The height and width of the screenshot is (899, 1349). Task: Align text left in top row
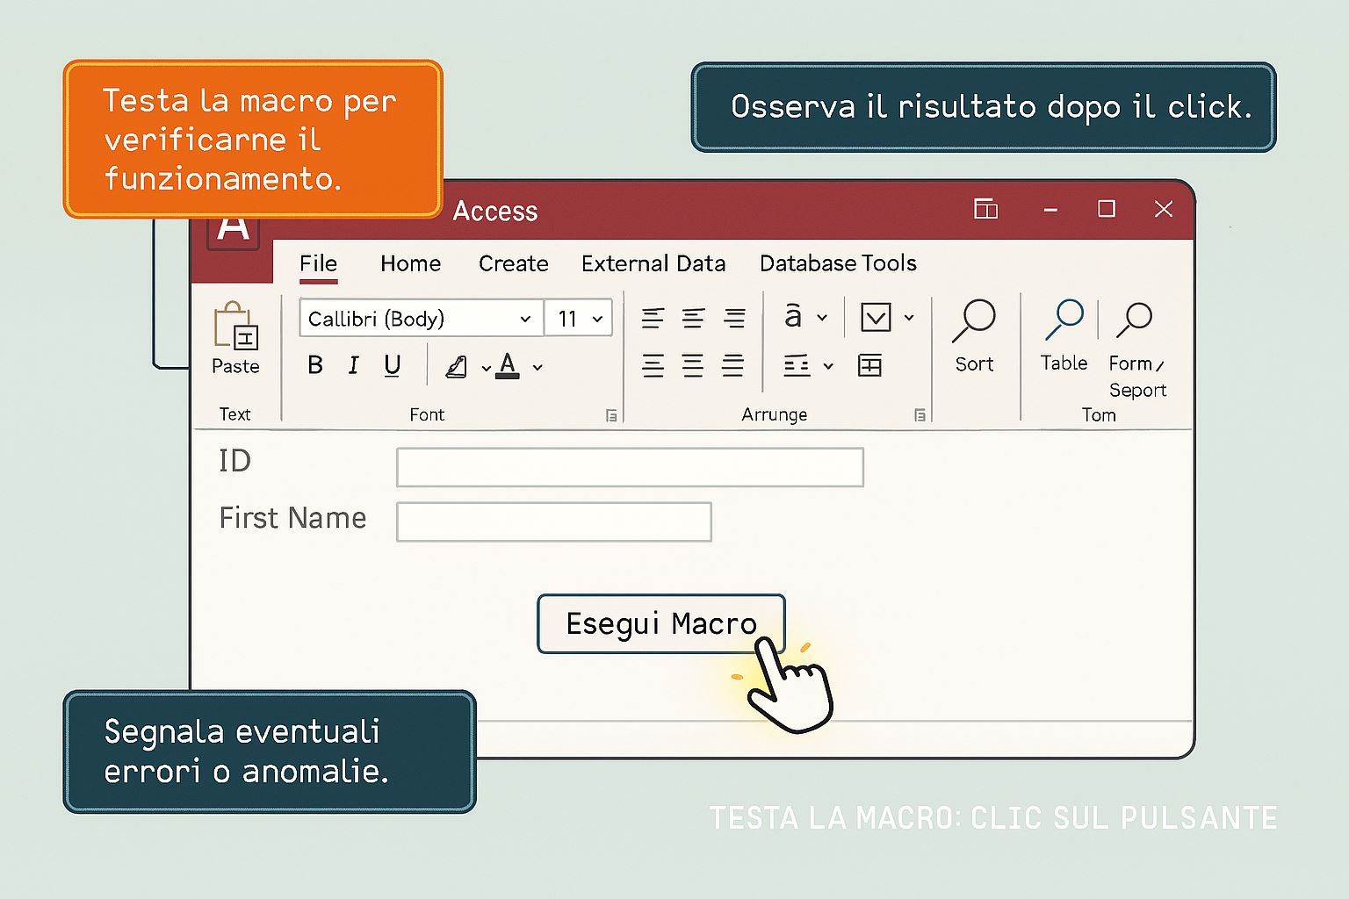point(653,318)
